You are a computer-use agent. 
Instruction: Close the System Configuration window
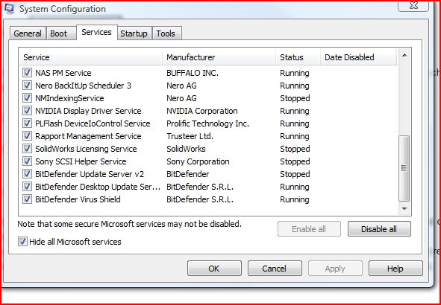[413, 6]
